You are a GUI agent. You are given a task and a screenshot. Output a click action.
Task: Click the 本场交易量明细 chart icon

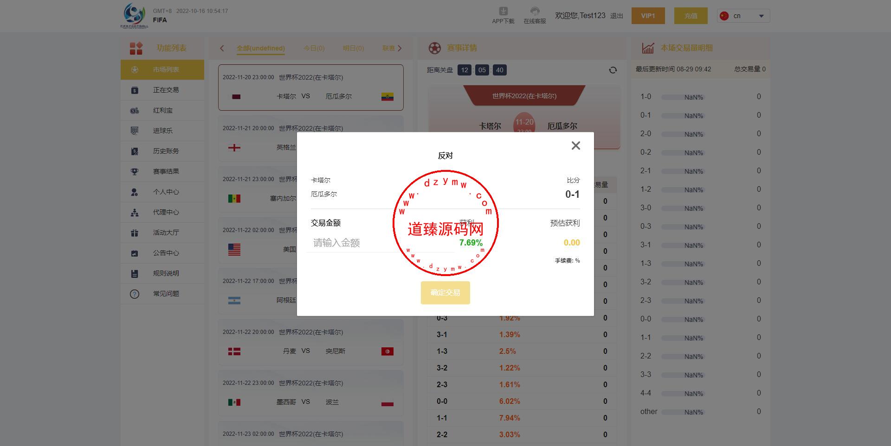[648, 48]
